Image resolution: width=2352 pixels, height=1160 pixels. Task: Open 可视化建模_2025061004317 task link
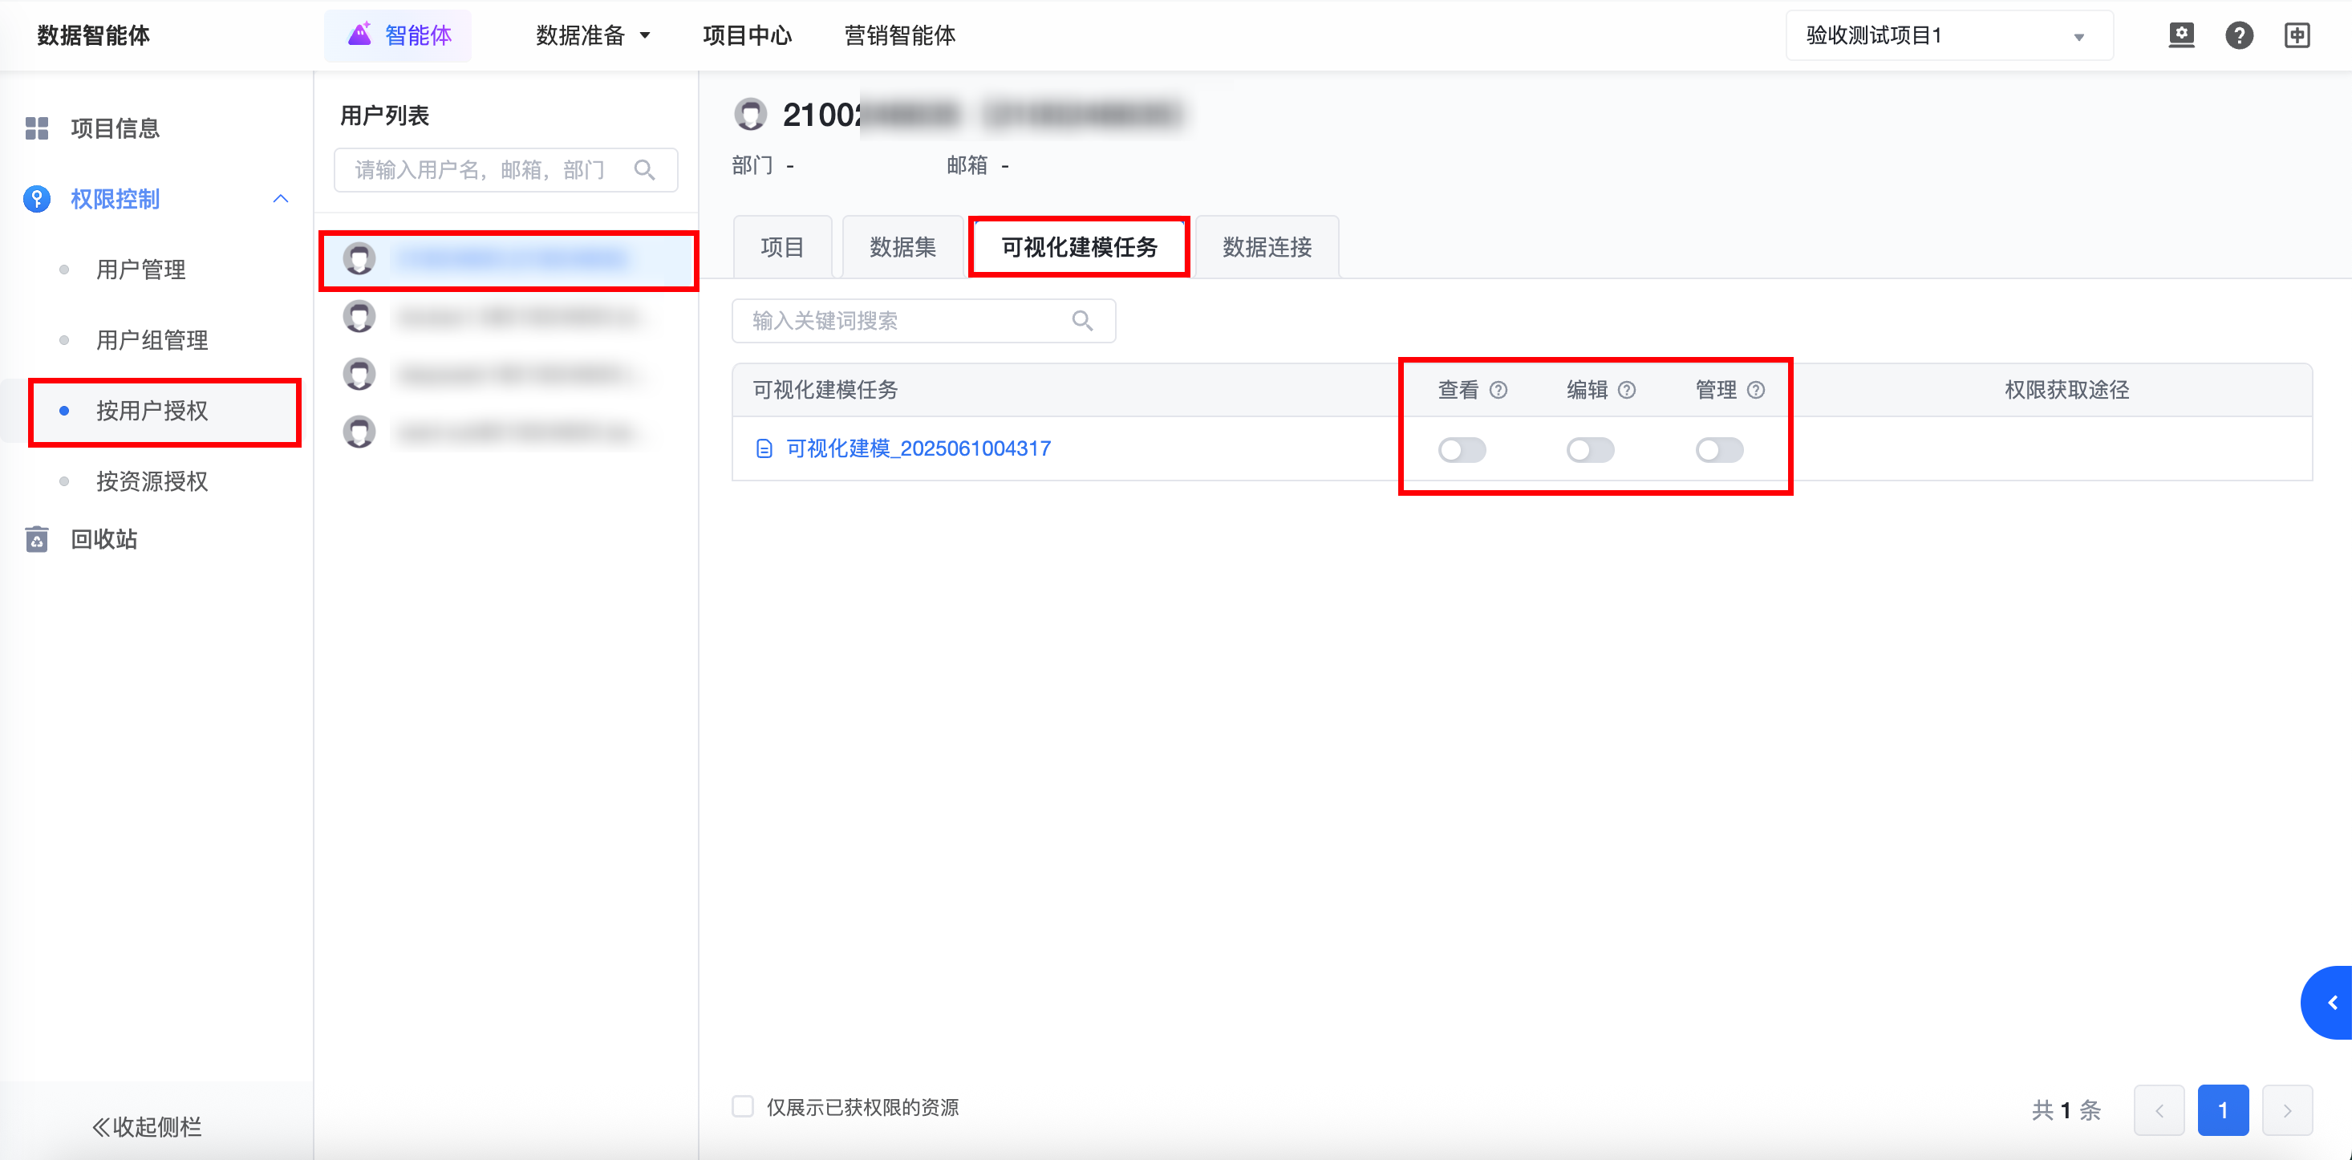tap(918, 448)
